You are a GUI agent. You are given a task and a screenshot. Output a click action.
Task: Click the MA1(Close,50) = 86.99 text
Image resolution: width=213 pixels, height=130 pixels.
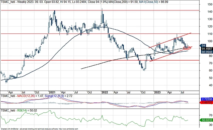tap(154, 2)
